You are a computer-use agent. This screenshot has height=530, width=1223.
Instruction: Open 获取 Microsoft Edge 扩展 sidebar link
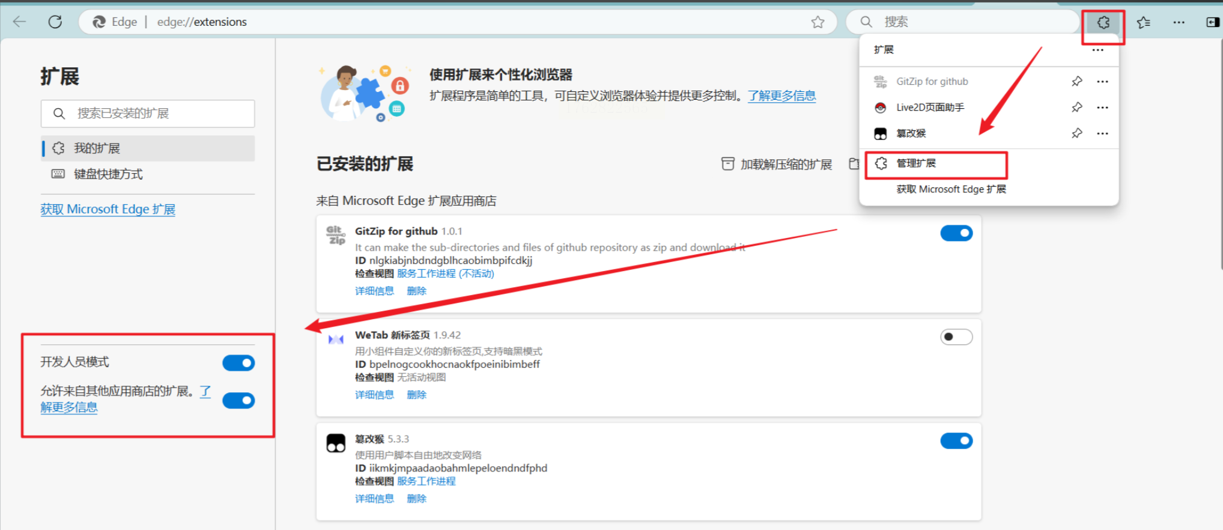108,209
